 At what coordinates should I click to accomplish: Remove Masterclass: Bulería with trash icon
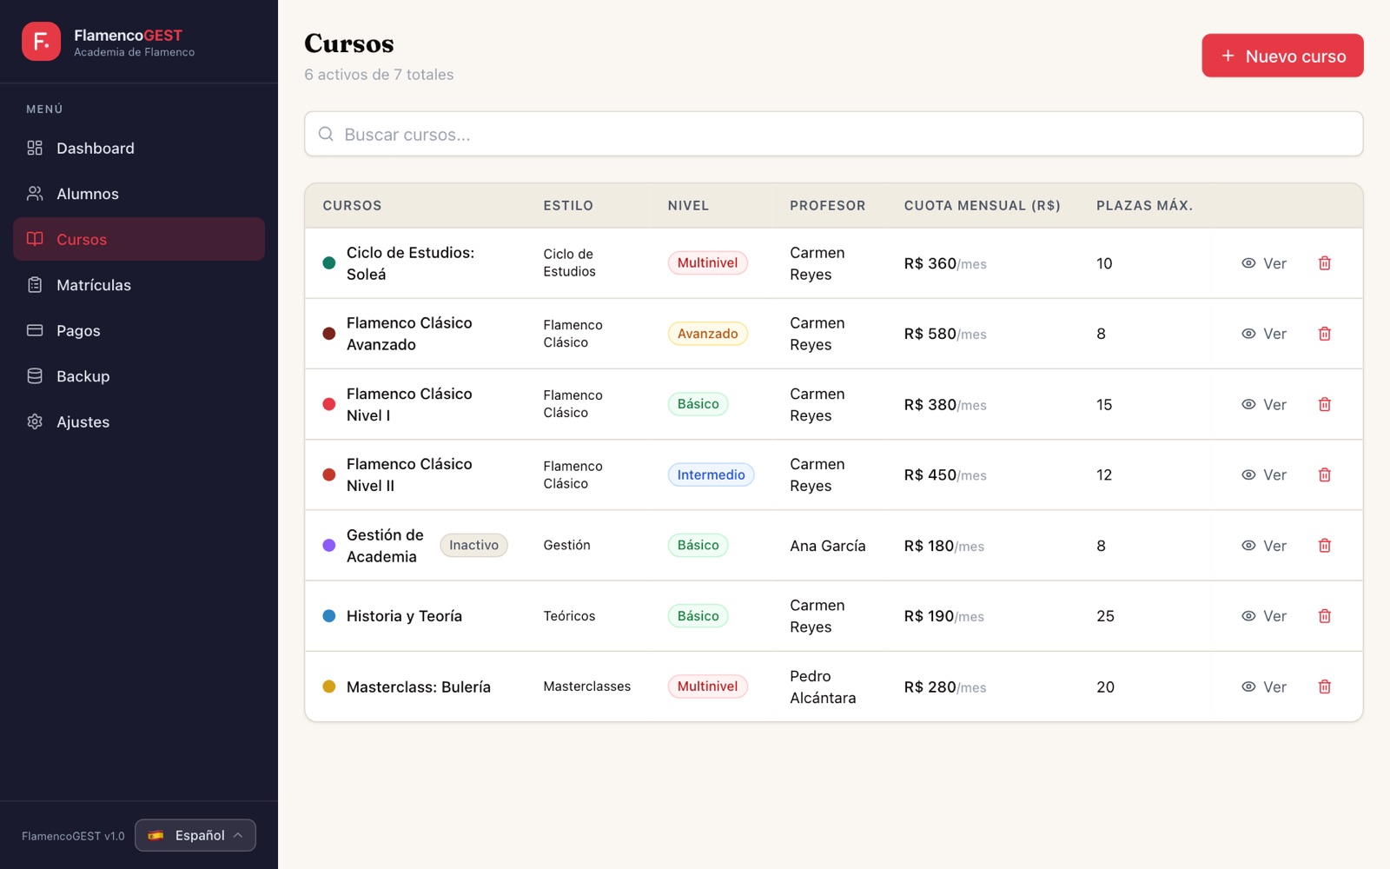click(1324, 687)
